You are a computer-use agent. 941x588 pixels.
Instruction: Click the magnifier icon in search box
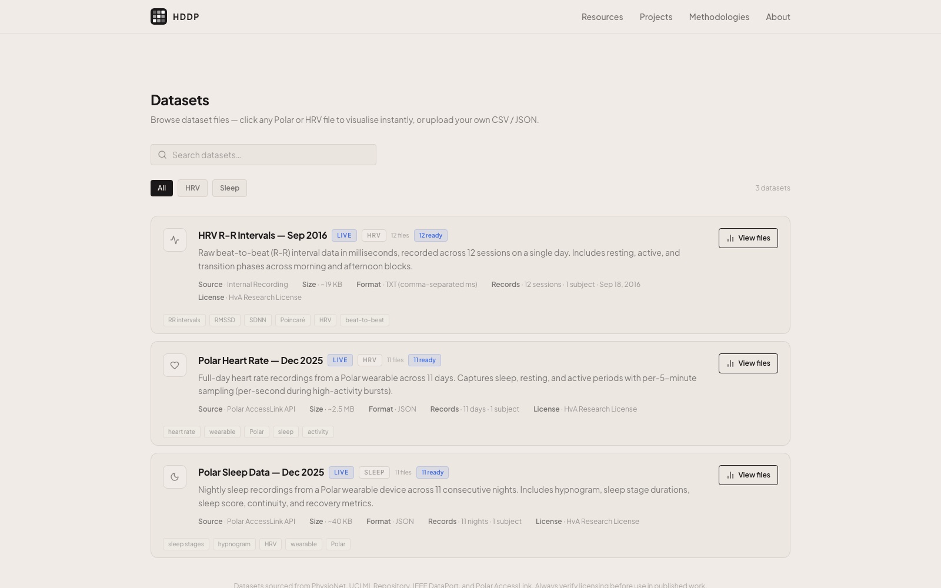coord(162,155)
